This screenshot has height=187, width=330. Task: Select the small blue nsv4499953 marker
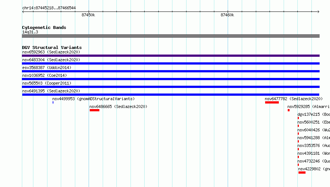53,102
